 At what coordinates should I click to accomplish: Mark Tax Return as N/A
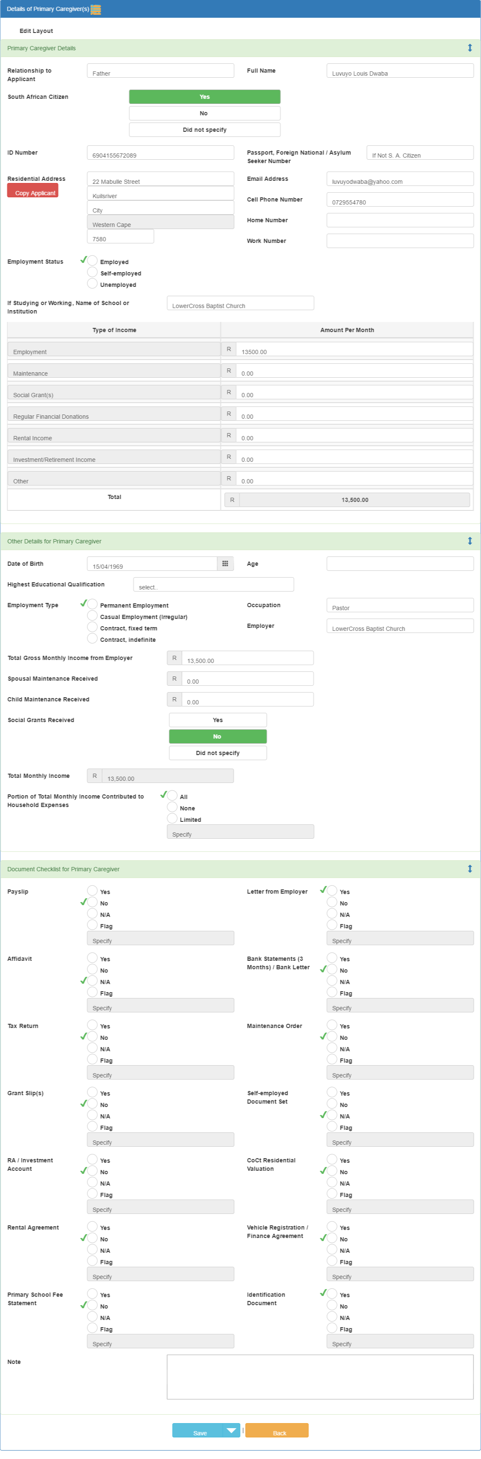pos(92,1048)
